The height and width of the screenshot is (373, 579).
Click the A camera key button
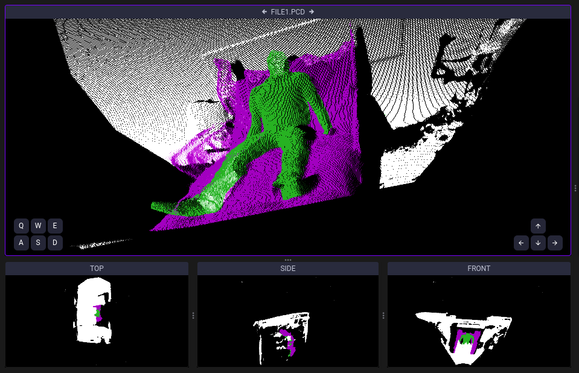tap(21, 243)
